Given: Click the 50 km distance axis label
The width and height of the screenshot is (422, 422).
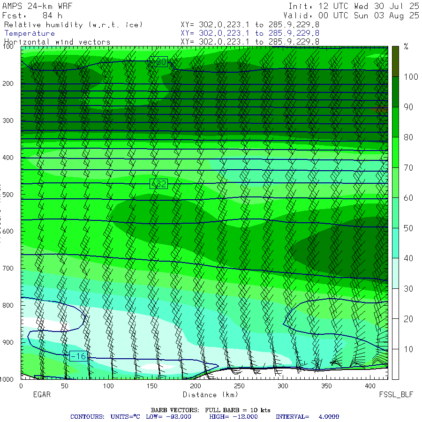Looking at the screenshot, I should [65, 386].
